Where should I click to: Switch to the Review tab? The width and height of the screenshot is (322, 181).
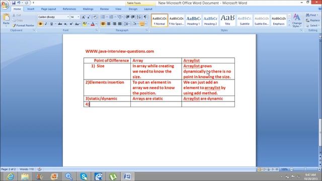pyautogui.click(x=104, y=9)
